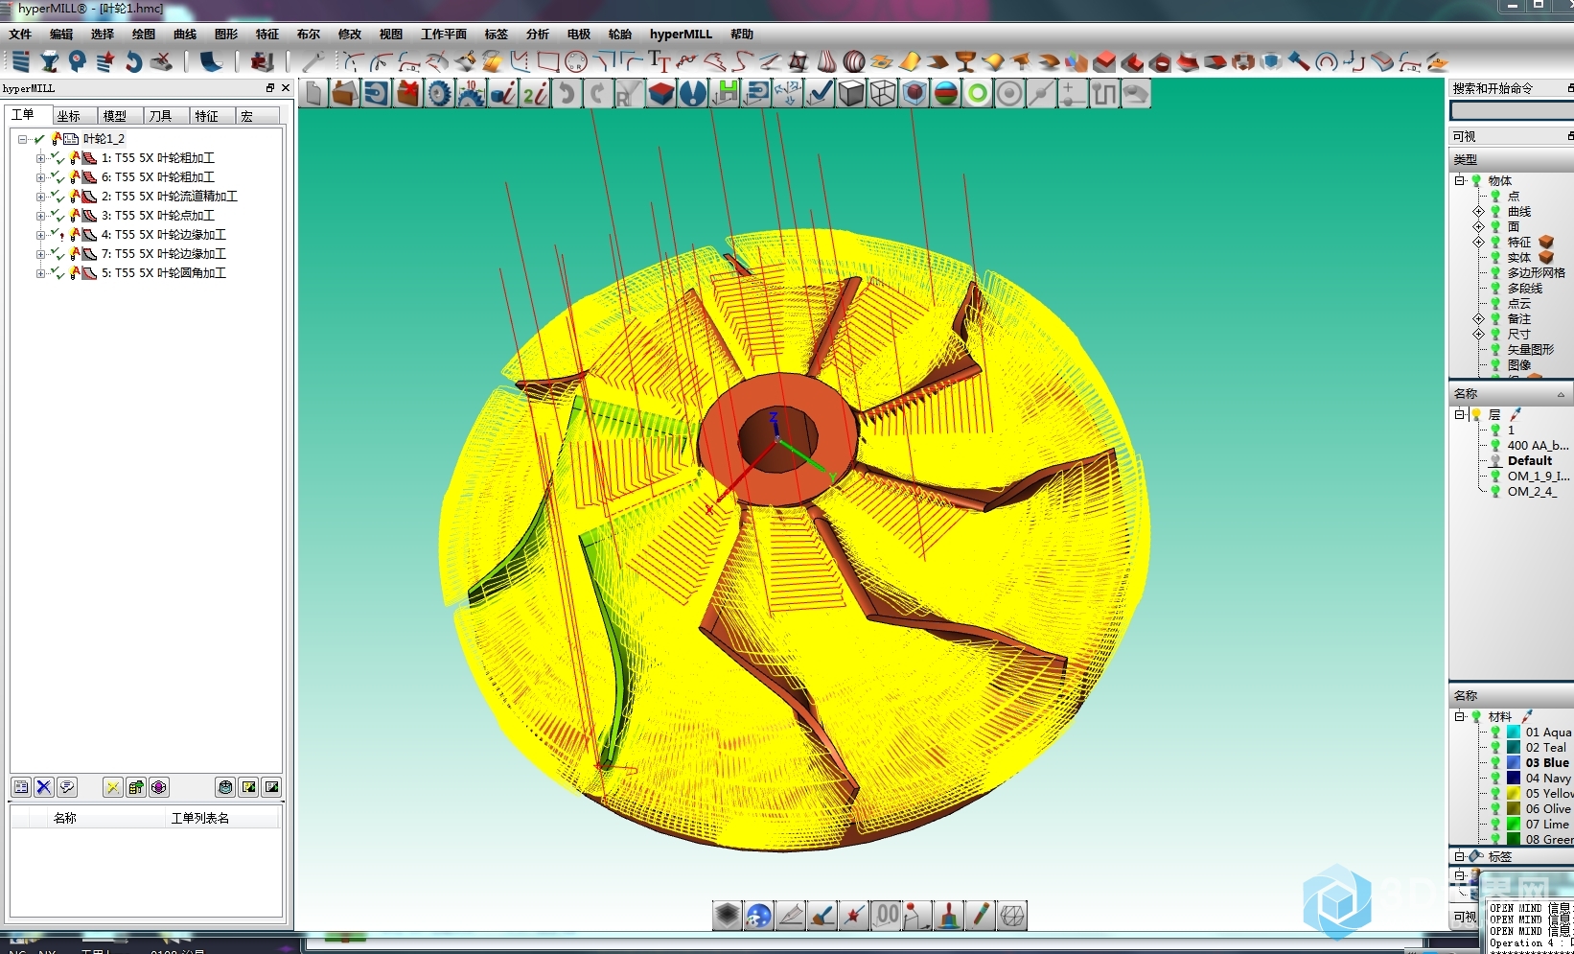This screenshot has width=1574, height=954.
Task: Open the 曲线 menu
Action: point(185,34)
